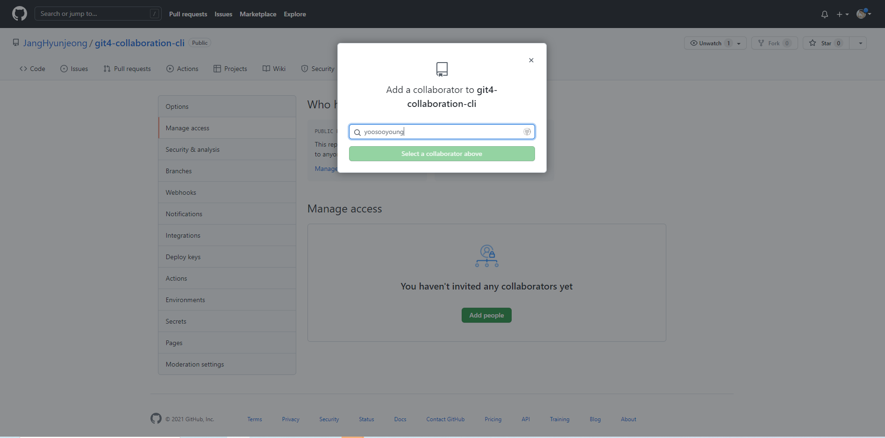885x438 pixels.
Task: Open the user avatar menu
Action: pos(864,14)
